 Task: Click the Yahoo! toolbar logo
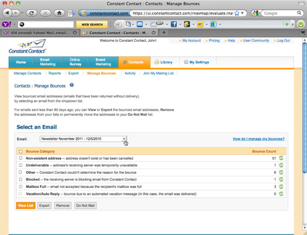point(6,24)
